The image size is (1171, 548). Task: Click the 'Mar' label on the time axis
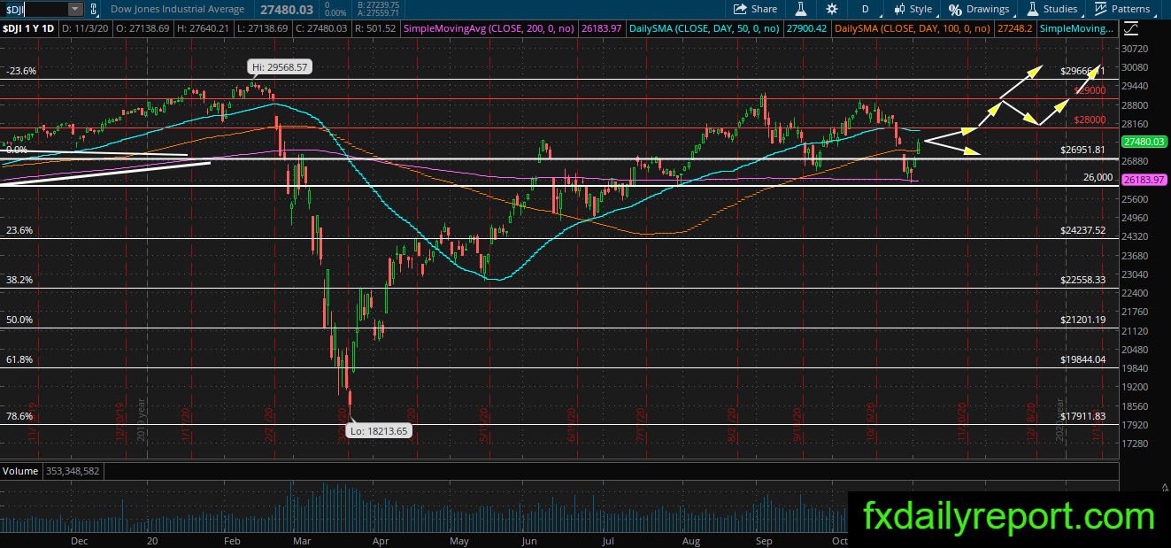click(x=303, y=540)
